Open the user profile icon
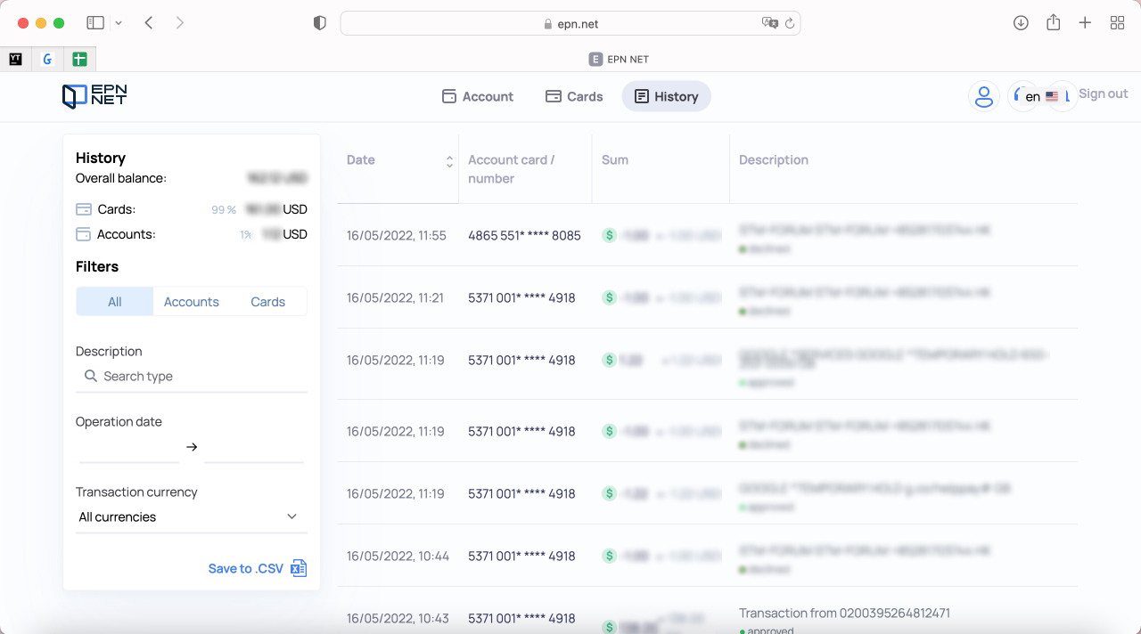The width and height of the screenshot is (1141, 634). (983, 96)
